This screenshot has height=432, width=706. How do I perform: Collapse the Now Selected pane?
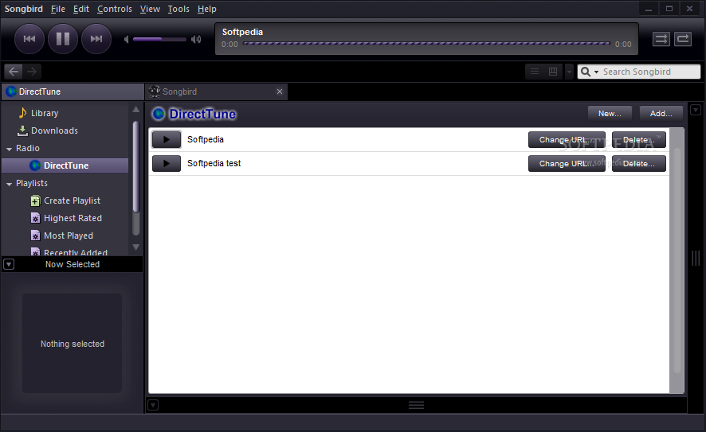click(x=9, y=264)
